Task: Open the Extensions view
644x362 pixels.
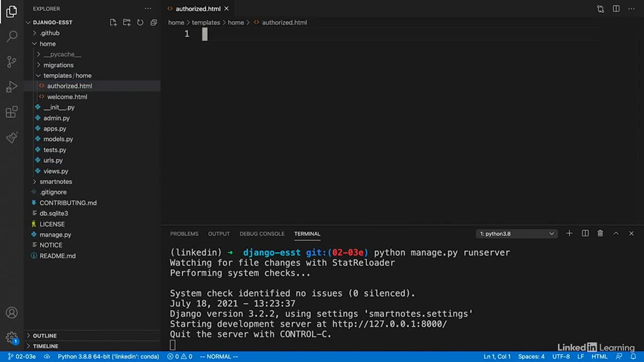Action: [12, 112]
